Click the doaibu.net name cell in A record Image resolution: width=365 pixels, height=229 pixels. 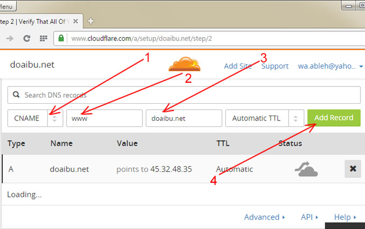(x=69, y=169)
